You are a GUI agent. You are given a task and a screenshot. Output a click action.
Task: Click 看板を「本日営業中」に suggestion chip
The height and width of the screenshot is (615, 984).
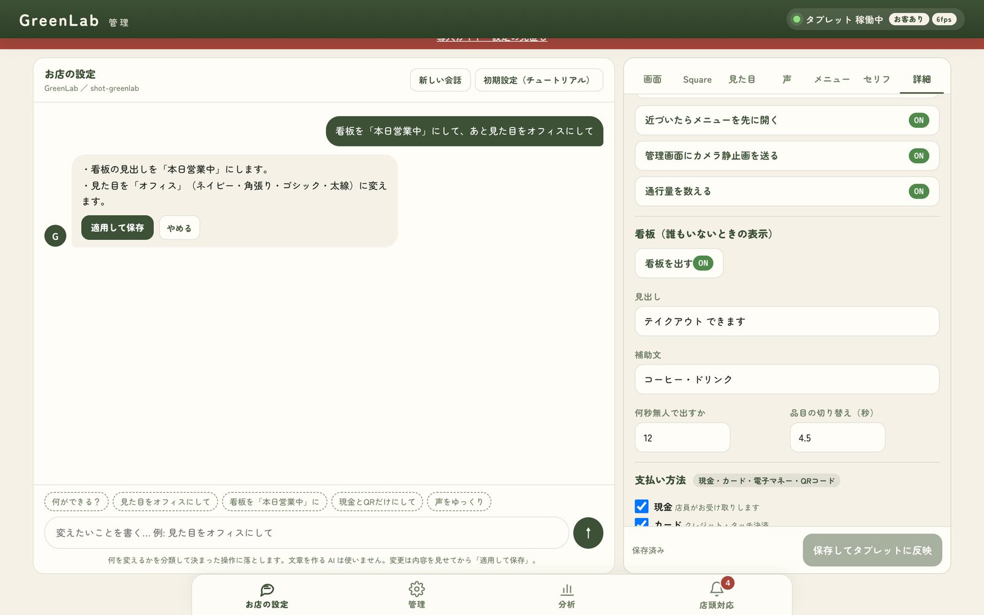tap(274, 502)
